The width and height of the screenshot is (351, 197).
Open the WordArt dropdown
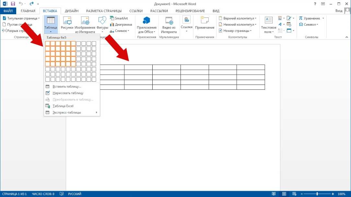(x=284, y=24)
